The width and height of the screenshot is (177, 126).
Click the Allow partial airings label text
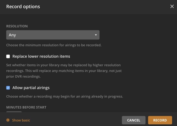[31, 88]
